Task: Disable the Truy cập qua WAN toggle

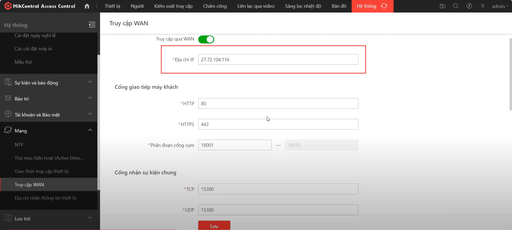Action: tap(206, 39)
